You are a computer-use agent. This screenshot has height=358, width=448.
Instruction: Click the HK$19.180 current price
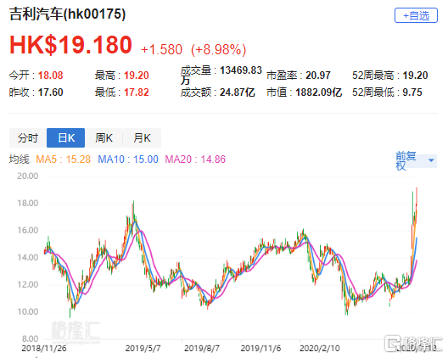pos(71,45)
